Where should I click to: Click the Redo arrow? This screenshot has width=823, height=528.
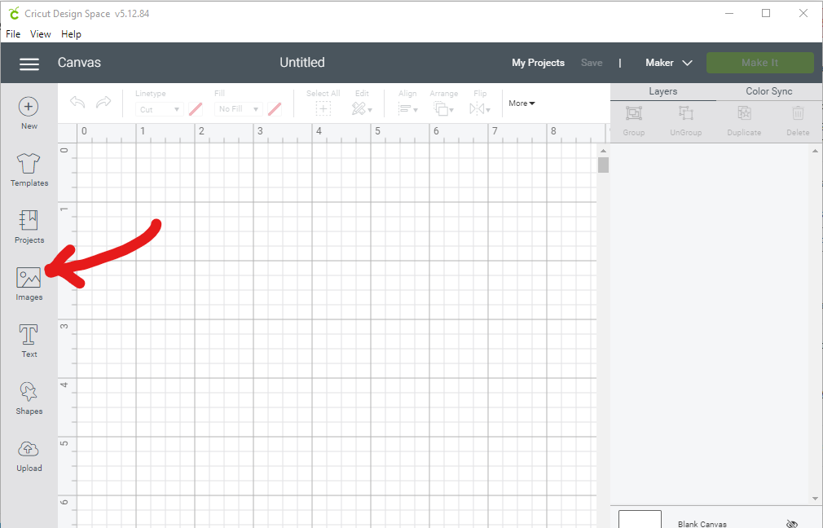tap(103, 103)
